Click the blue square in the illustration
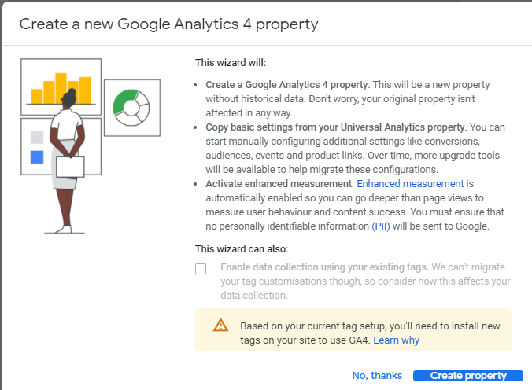 click(37, 157)
